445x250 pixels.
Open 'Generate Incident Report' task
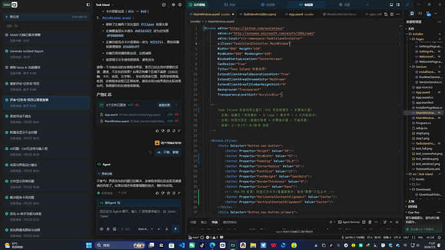click(46, 54)
